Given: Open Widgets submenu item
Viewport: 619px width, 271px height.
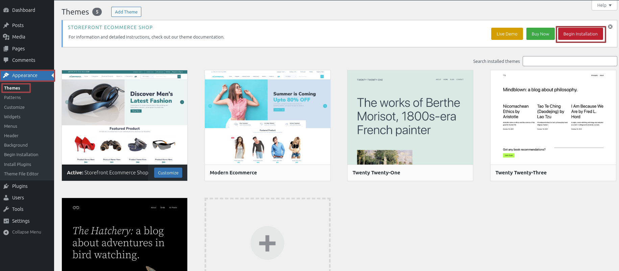Looking at the screenshot, I should tap(12, 117).
